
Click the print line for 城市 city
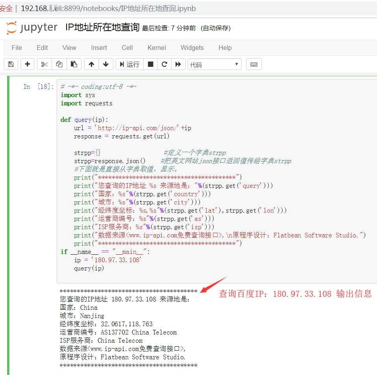[137, 202]
